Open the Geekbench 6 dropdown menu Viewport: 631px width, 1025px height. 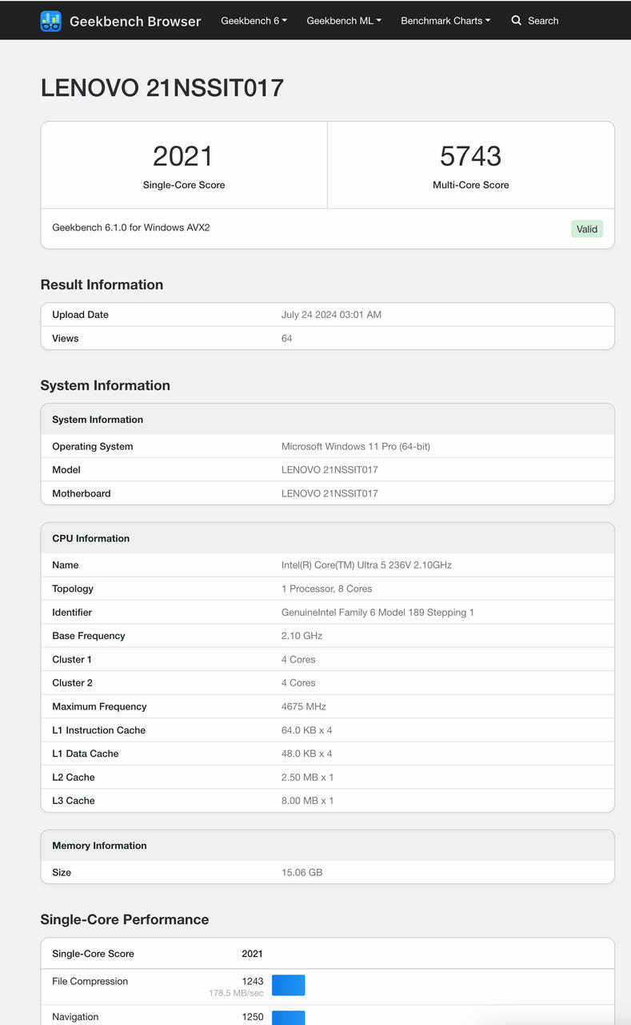[x=254, y=21]
